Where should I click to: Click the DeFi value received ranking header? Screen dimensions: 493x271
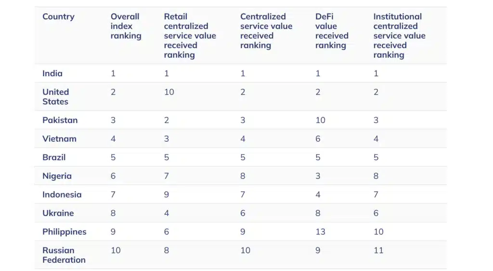tap(331, 31)
